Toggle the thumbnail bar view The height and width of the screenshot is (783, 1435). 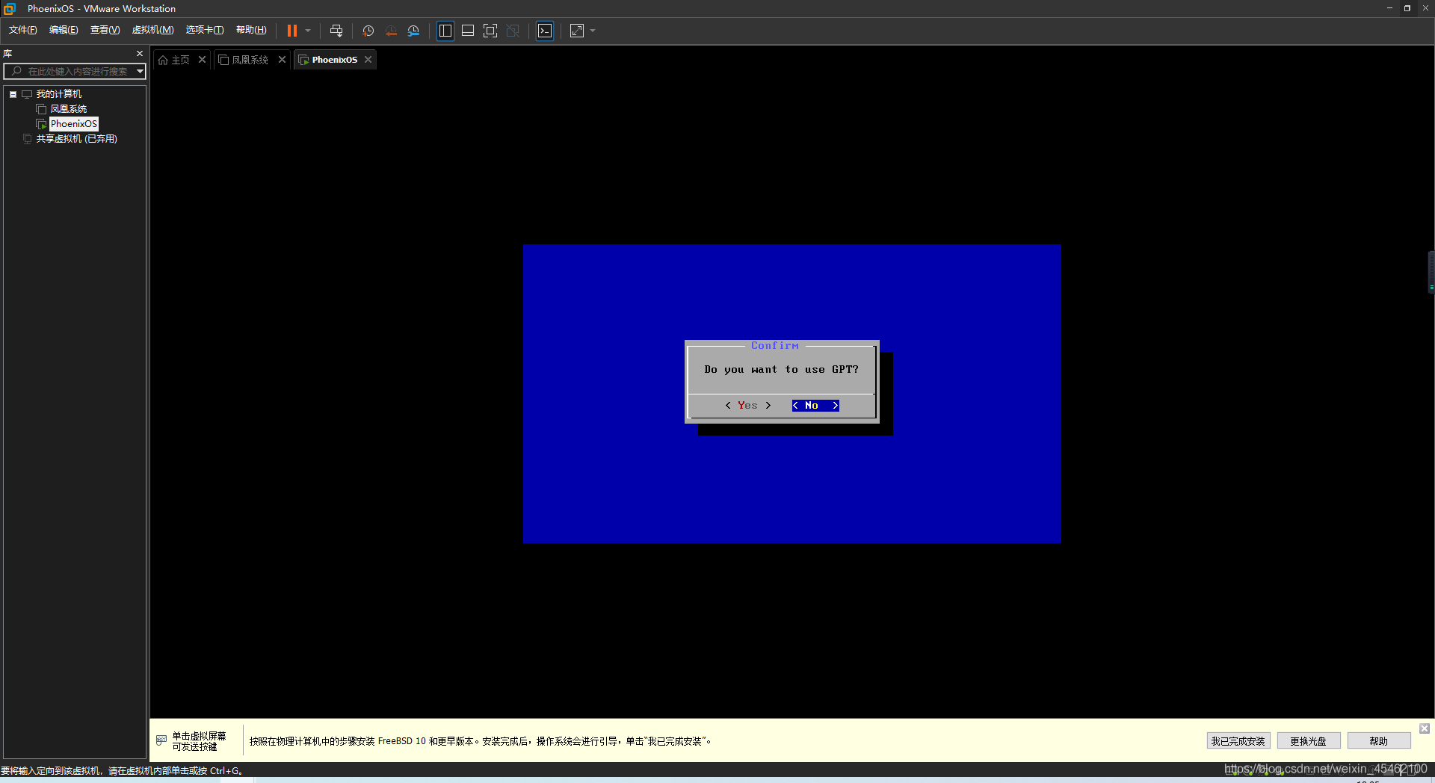click(468, 31)
